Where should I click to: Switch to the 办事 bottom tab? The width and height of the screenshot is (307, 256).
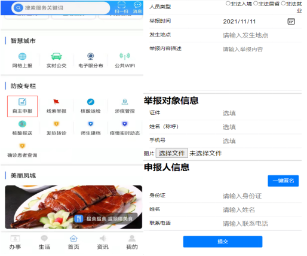tap(15, 242)
